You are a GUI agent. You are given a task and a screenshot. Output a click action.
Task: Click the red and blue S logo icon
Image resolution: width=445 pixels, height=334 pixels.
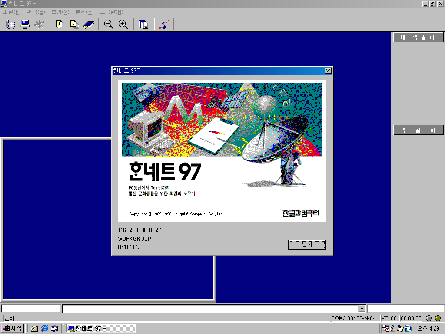pos(164,24)
